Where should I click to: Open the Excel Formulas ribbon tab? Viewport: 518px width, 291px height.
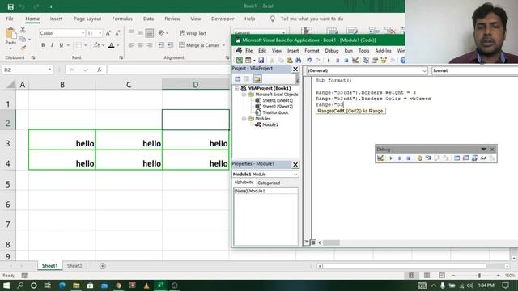(122, 19)
